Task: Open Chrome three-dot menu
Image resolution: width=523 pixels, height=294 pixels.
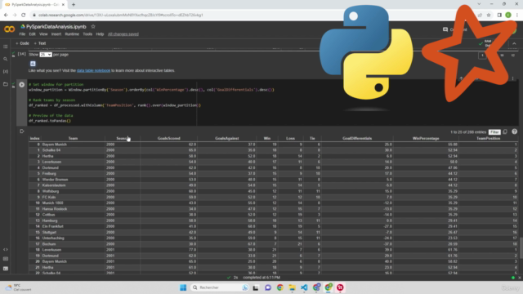Action: 517,15
